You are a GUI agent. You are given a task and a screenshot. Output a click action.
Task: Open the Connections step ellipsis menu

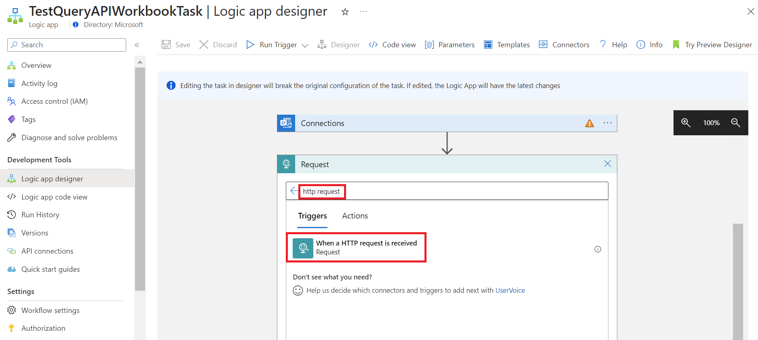coord(607,123)
